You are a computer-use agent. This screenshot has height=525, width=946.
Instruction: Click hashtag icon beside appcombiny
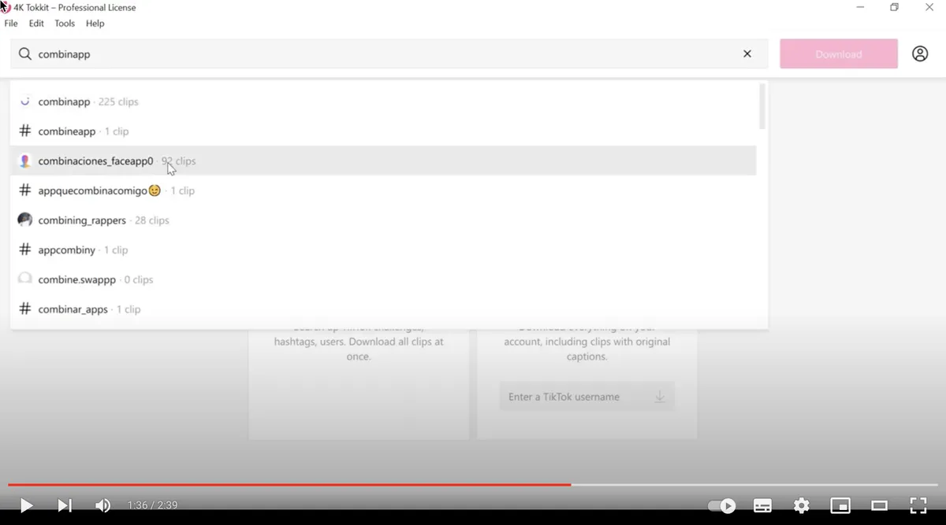click(24, 250)
